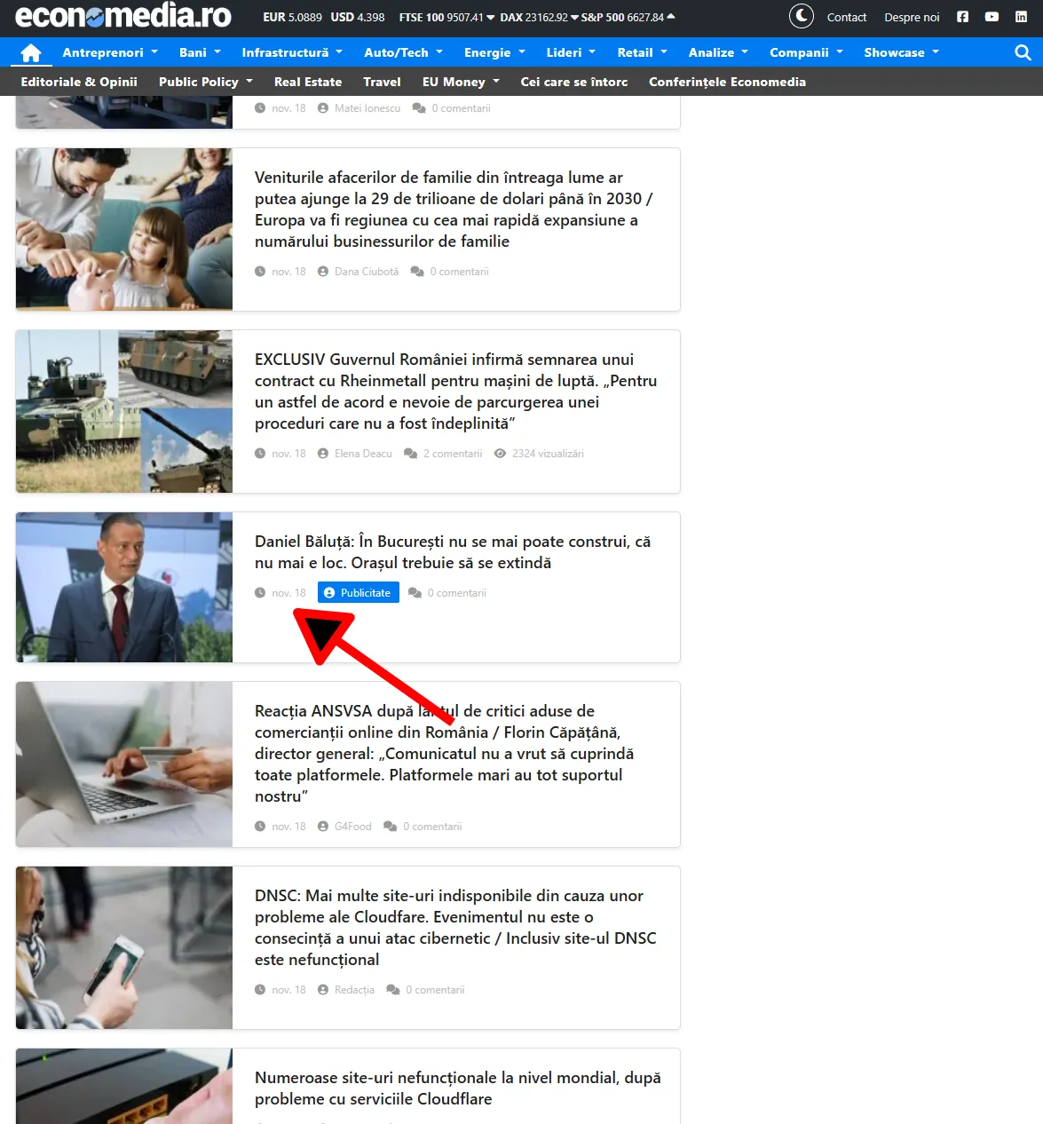Click the tanks thumbnail image
This screenshot has height=1124, width=1043.
pos(124,411)
